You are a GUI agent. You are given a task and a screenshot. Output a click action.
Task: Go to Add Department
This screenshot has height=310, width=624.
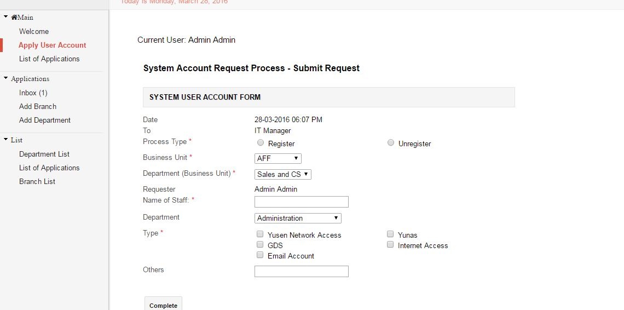coord(44,120)
